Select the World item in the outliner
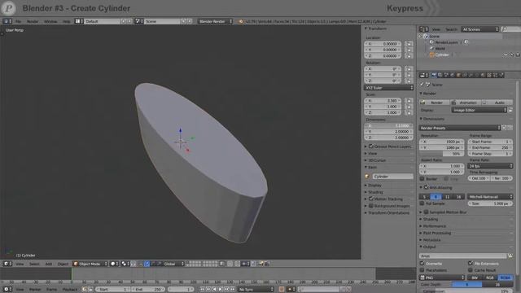Screen dimensions: 521x293 click(440, 49)
